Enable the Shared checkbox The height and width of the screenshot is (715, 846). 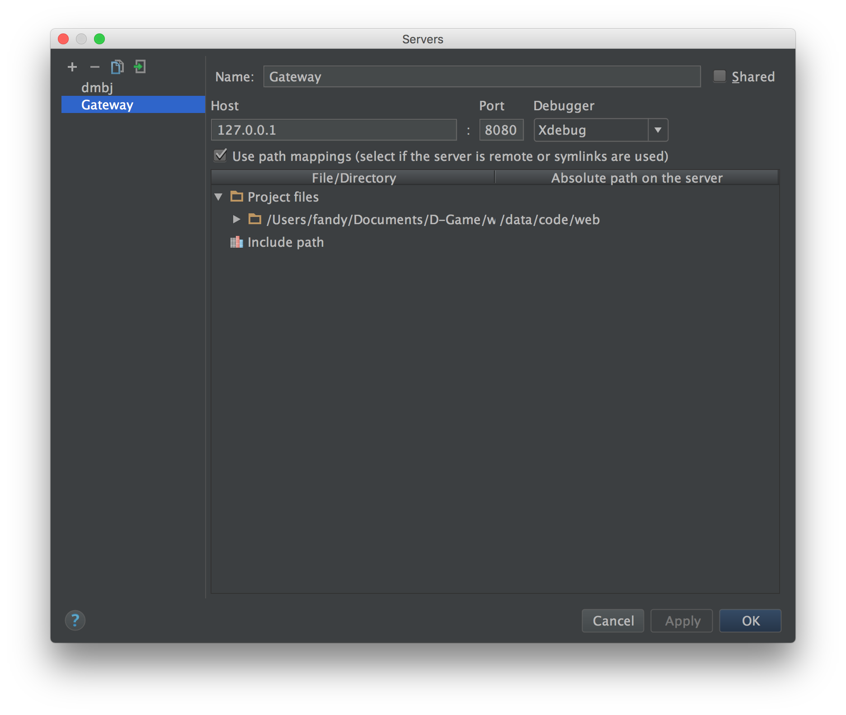coord(719,76)
